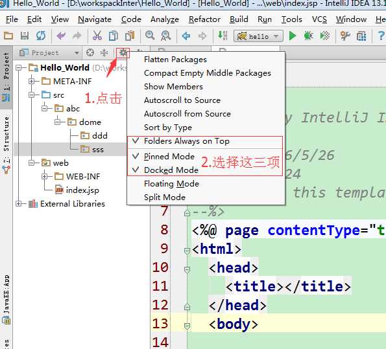386x349 pixels.
Task: Click the Find magnifier icon
Action: point(150,36)
